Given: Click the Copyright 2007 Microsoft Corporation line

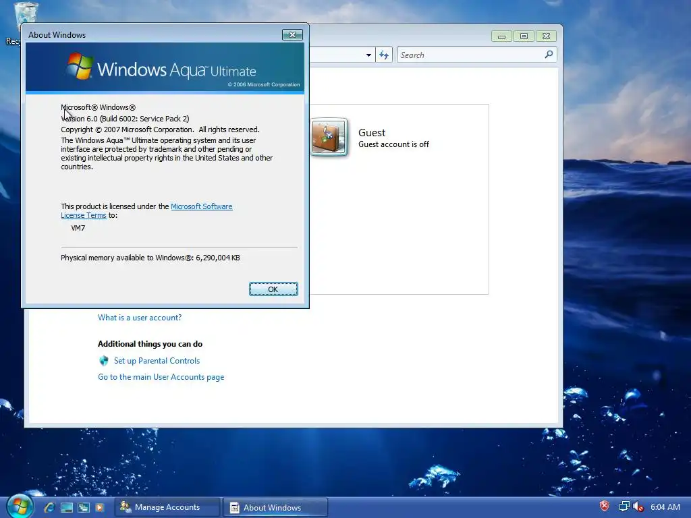Looking at the screenshot, I should point(160,129).
